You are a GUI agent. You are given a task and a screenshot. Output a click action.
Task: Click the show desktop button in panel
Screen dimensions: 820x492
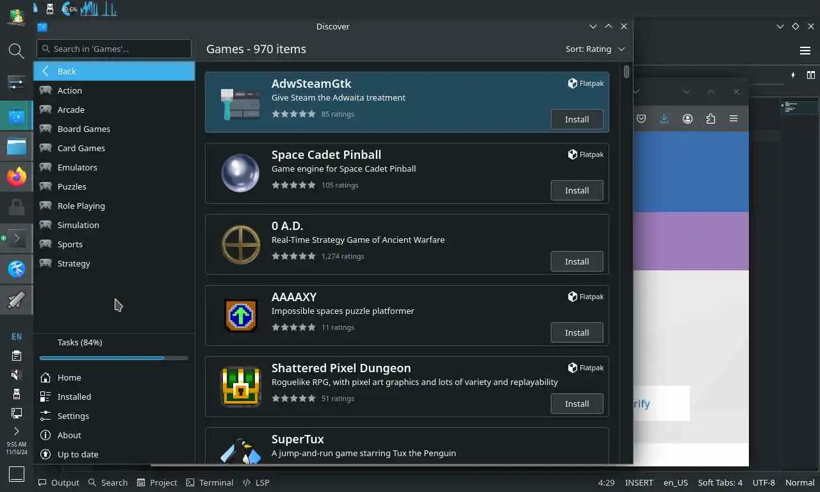[17, 474]
